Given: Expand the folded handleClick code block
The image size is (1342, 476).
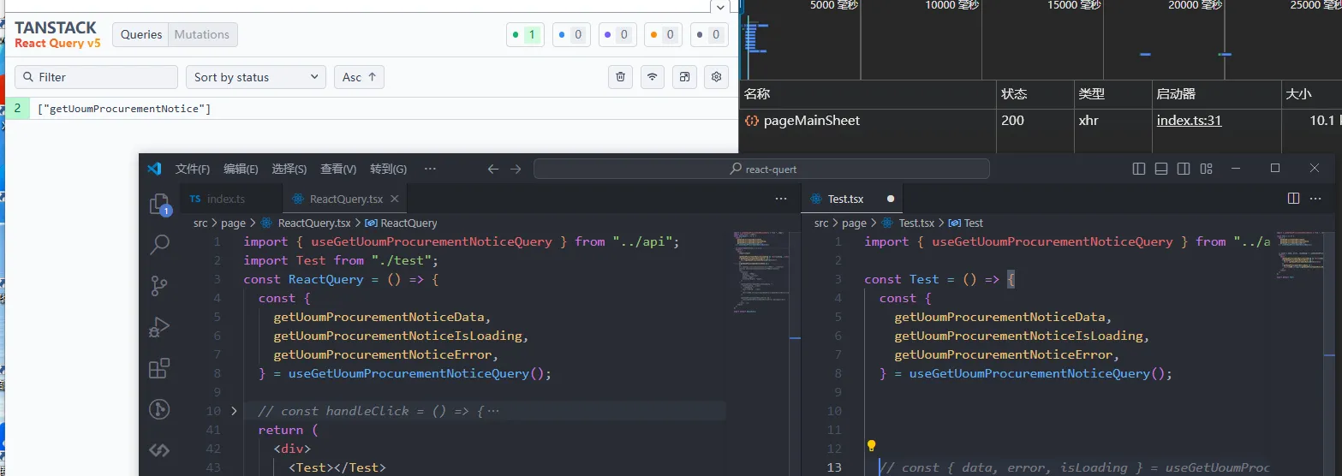Looking at the screenshot, I should (x=234, y=411).
